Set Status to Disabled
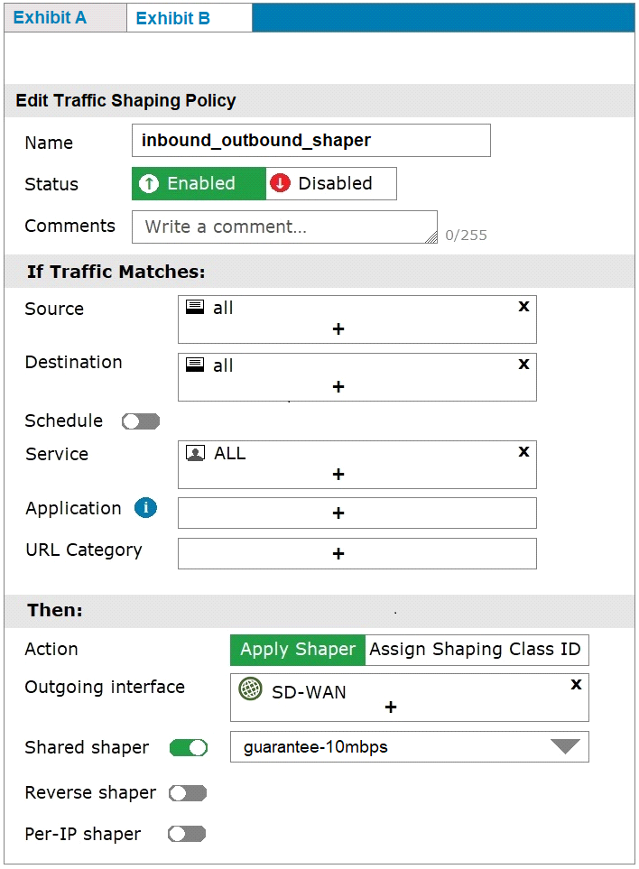Image resolution: width=639 pixels, height=869 pixels. pyautogui.click(x=331, y=183)
